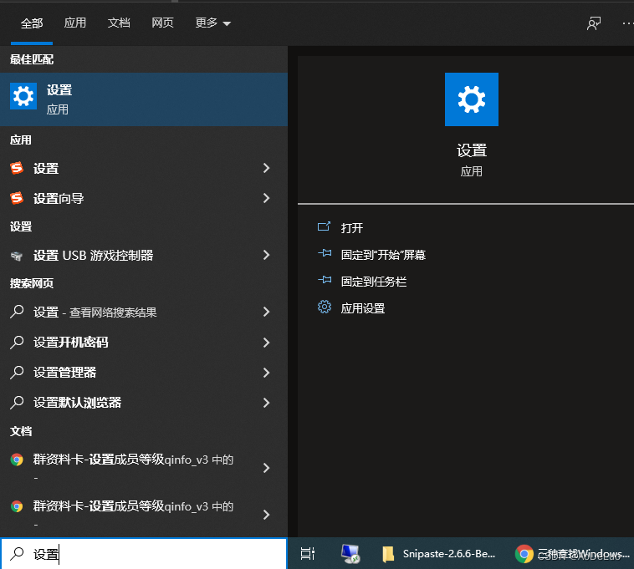Switch to the 应用 tab

pyautogui.click(x=75, y=23)
